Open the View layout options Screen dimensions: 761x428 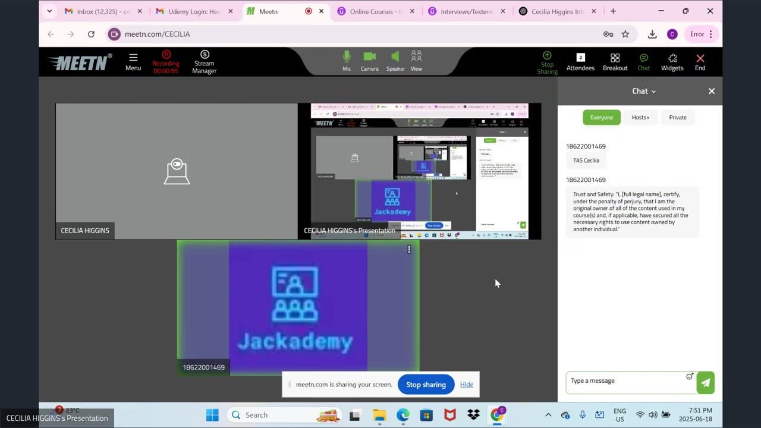pyautogui.click(x=416, y=61)
